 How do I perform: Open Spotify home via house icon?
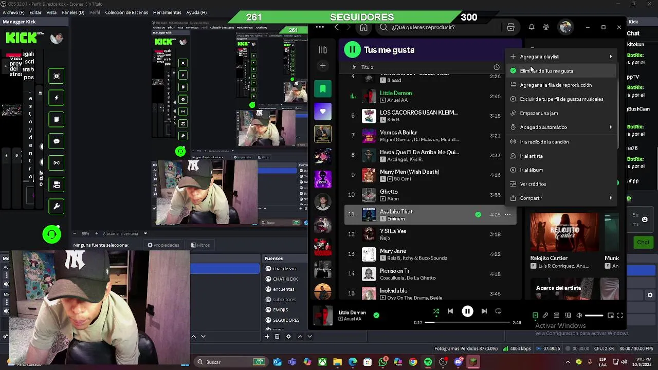[x=363, y=27]
